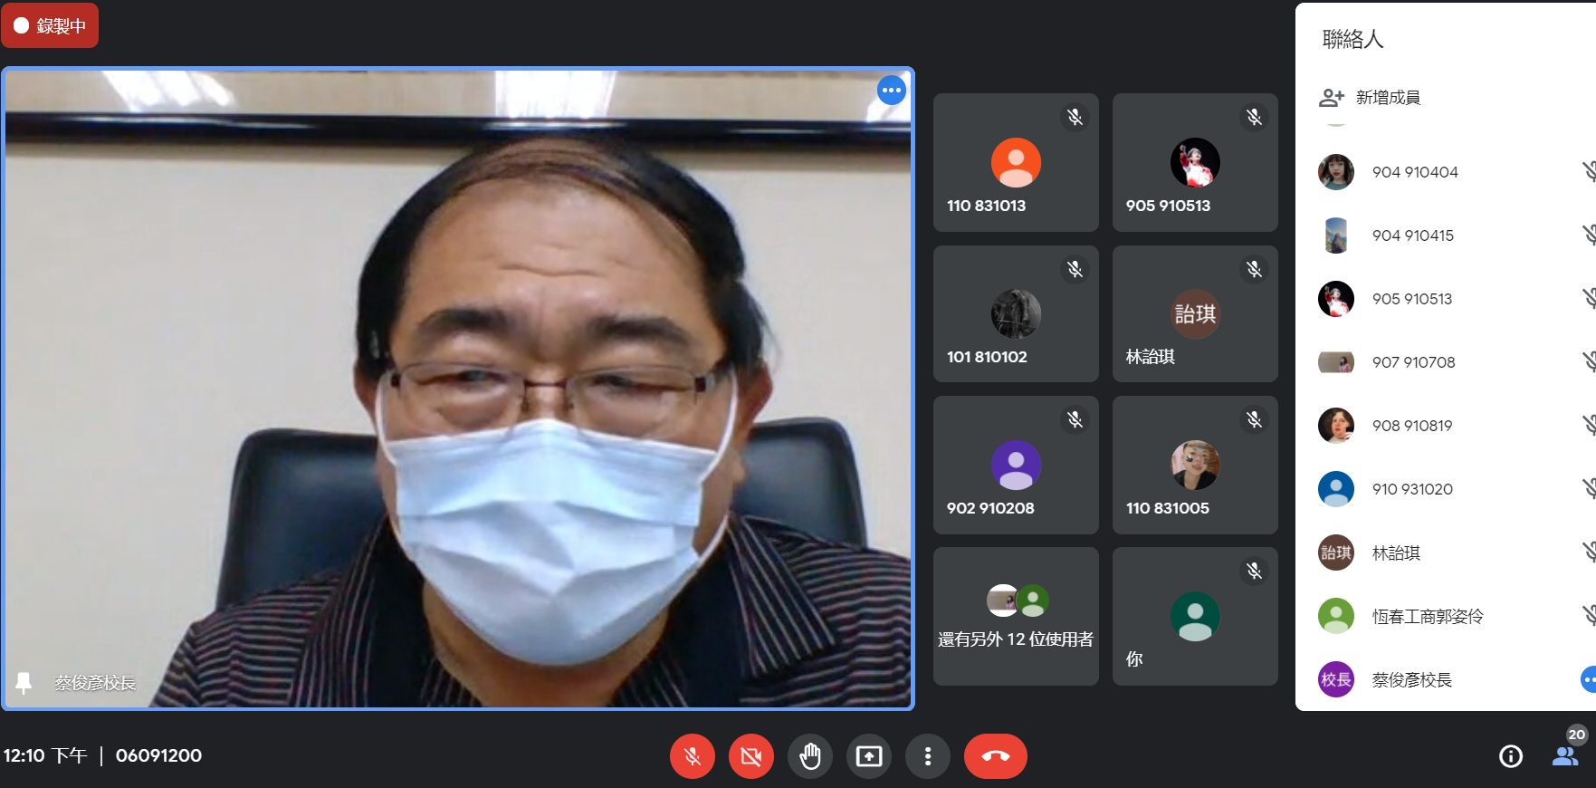
Task: Open meeting details info icon
Action: coord(1511,756)
